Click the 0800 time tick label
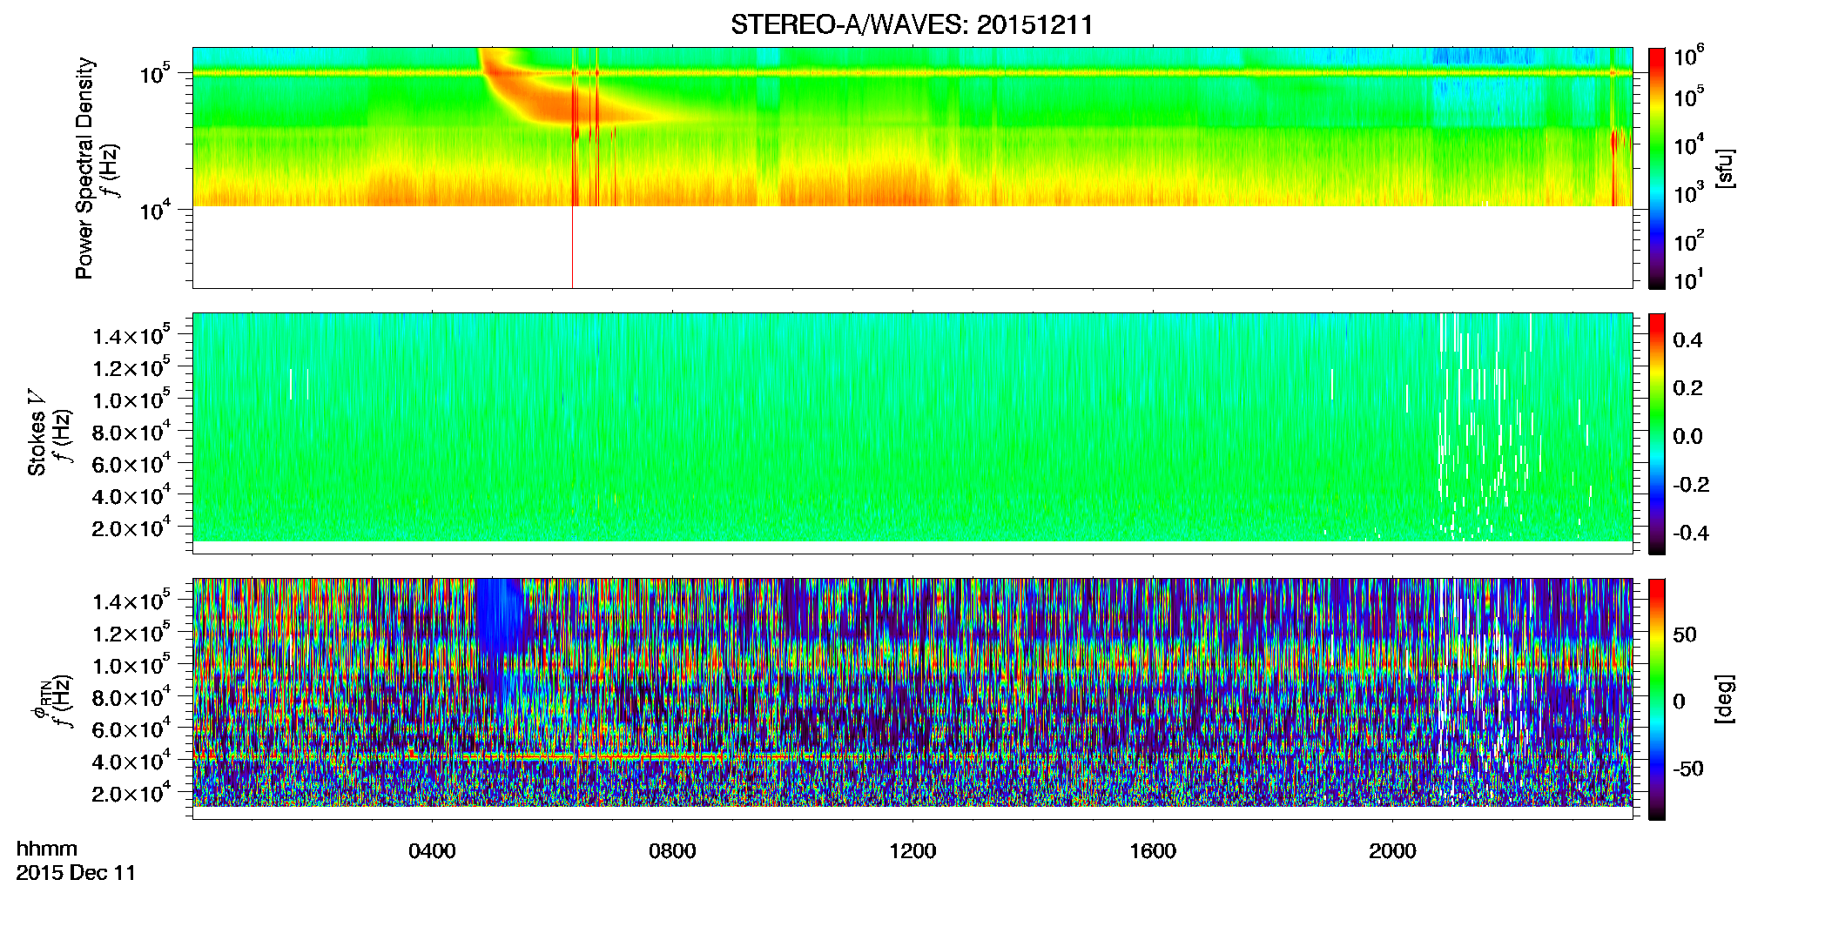 672,851
